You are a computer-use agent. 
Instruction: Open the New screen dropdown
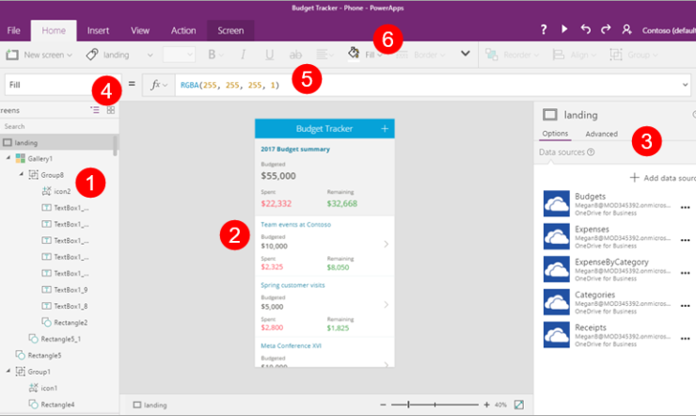[x=40, y=55]
